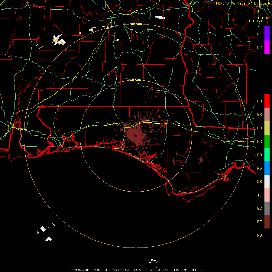Click the white echo streak at the top near the title
Image resolution: width=272 pixels, height=272 pixels.
[160, 17]
